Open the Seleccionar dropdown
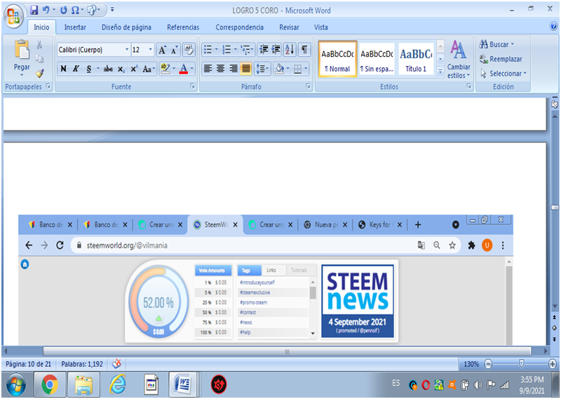Screen dimensions: 561x399 (x=503, y=74)
